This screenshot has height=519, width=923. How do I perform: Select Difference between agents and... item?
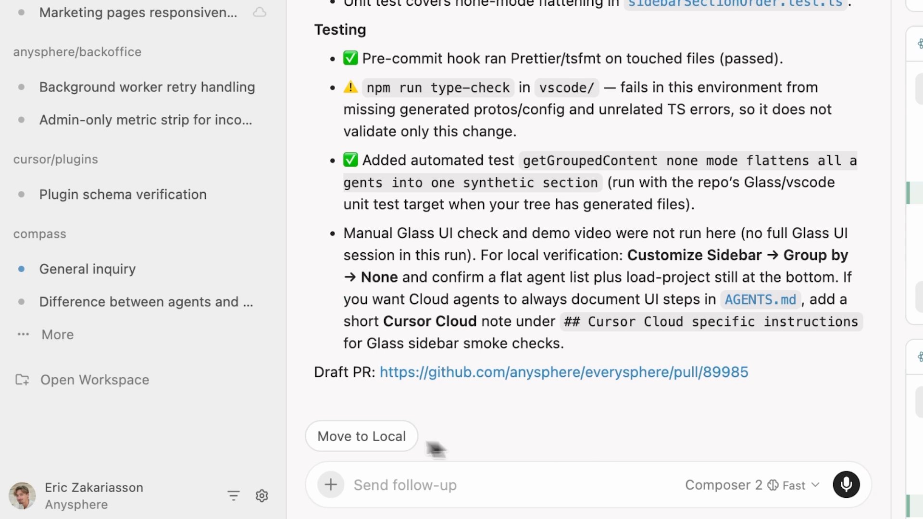point(146,302)
